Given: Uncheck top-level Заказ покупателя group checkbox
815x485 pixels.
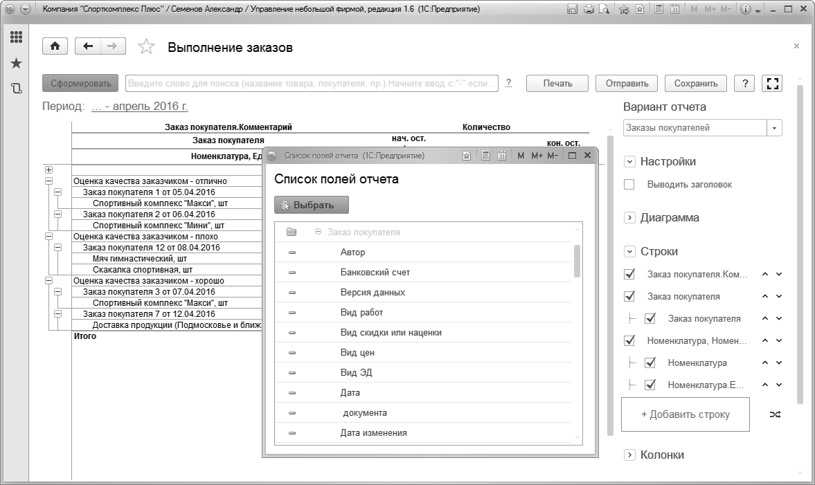Looking at the screenshot, I should click(629, 297).
